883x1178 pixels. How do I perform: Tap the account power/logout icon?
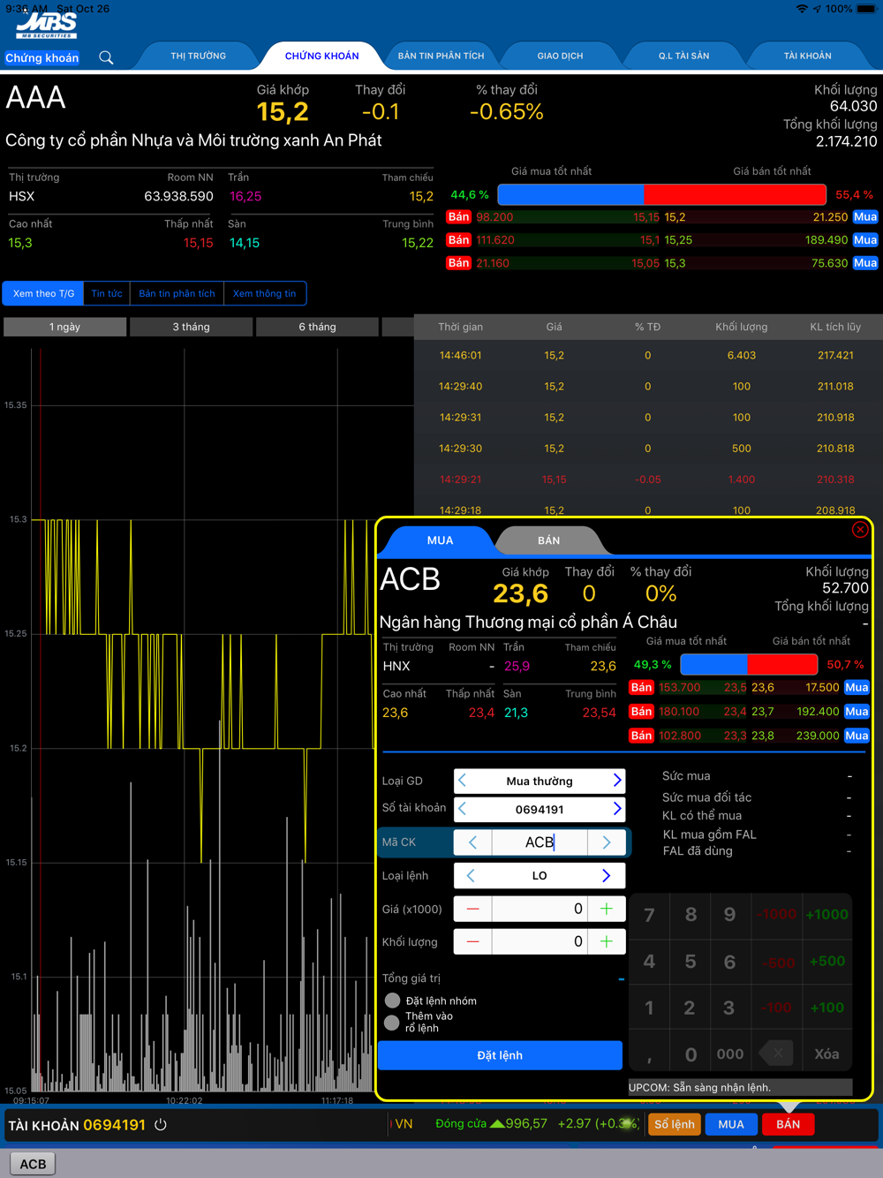(161, 1125)
